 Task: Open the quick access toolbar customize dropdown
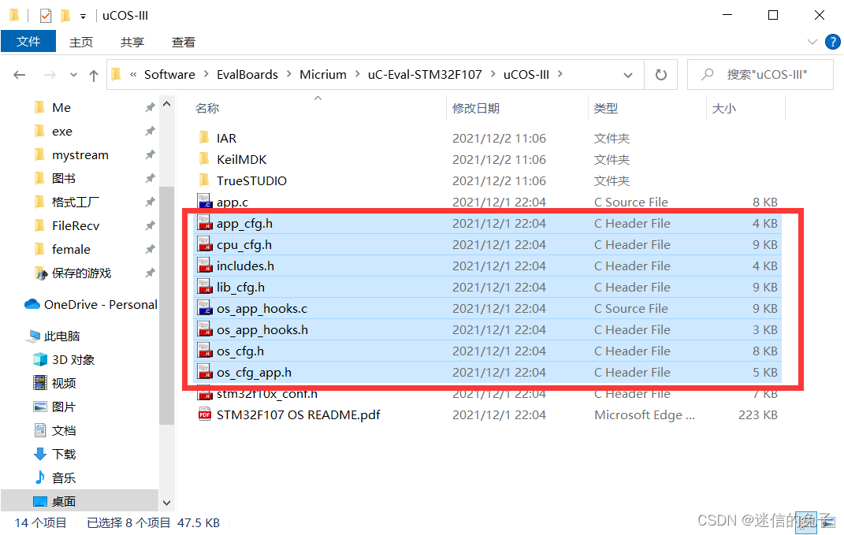point(83,17)
